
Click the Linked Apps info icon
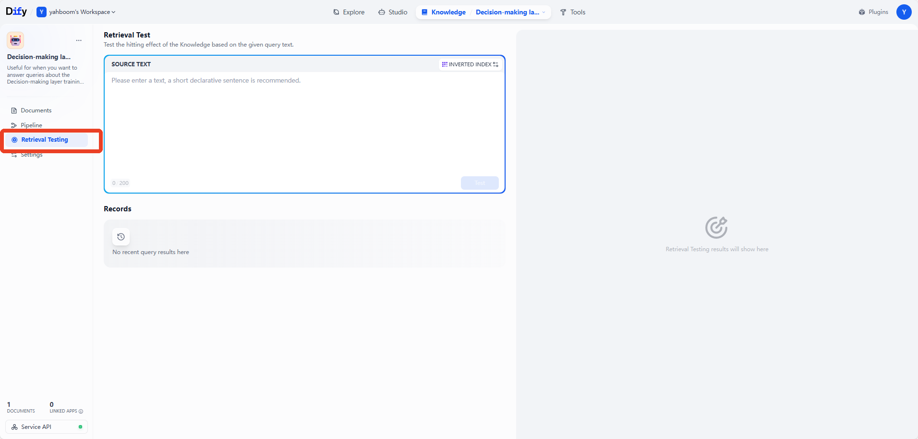[x=81, y=411]
